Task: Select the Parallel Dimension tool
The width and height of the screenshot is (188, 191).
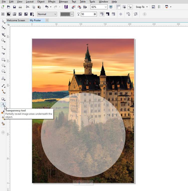Action: click(x=3, y=86)
